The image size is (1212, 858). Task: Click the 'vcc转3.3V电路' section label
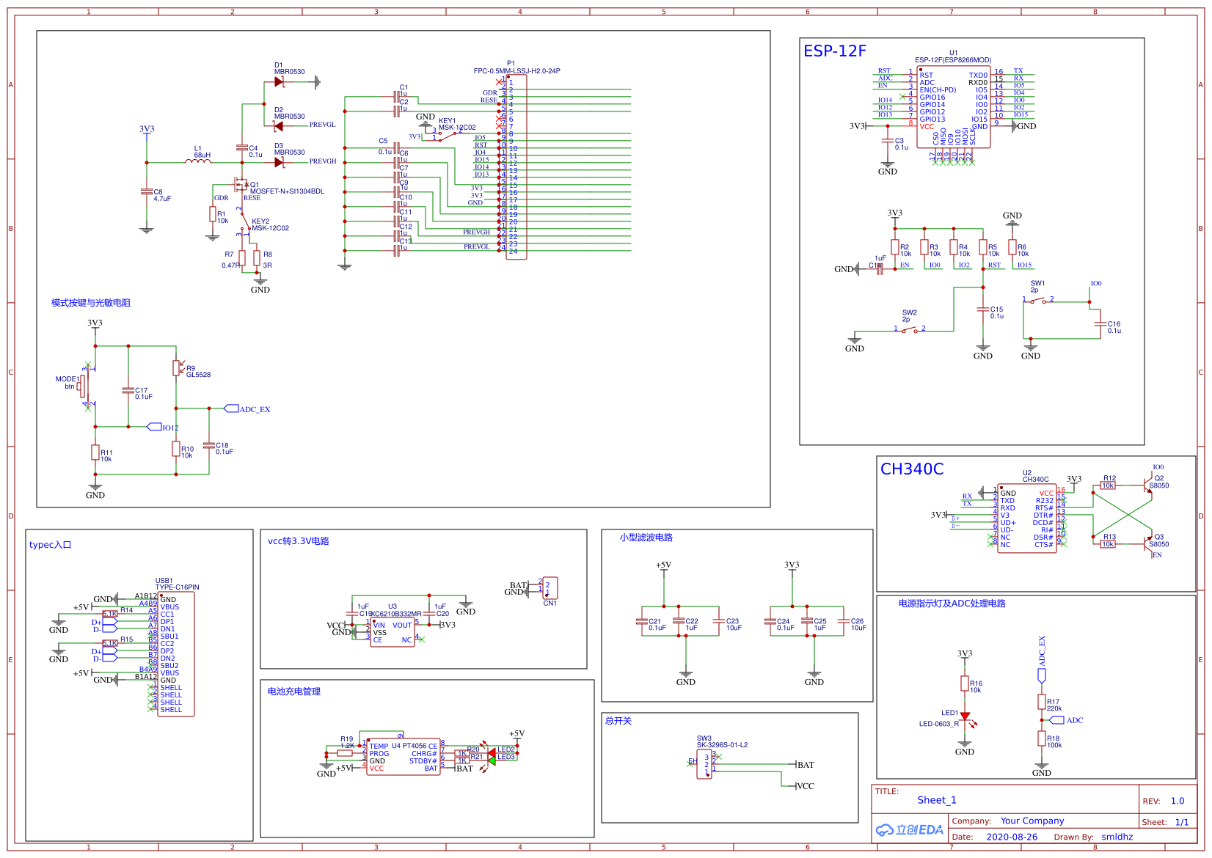pos(299,541)
